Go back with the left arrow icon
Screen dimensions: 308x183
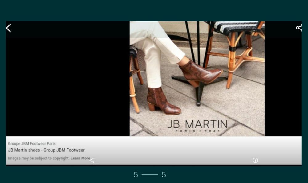click(x=8, y=28)
